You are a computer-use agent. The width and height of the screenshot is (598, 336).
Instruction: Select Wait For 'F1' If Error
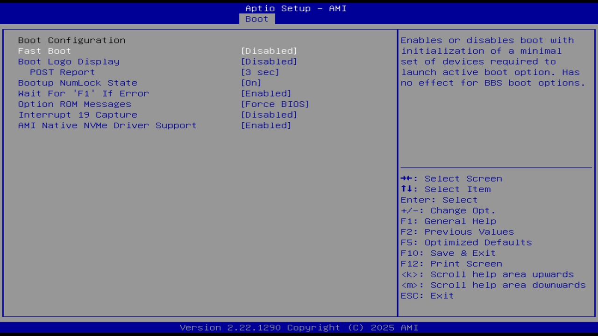tap(83, 93)
